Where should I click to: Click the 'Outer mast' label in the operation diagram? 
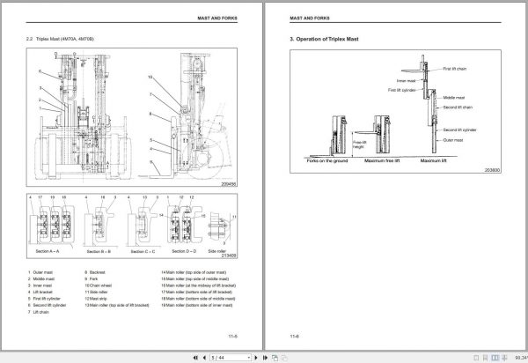(x=453, y=140)
